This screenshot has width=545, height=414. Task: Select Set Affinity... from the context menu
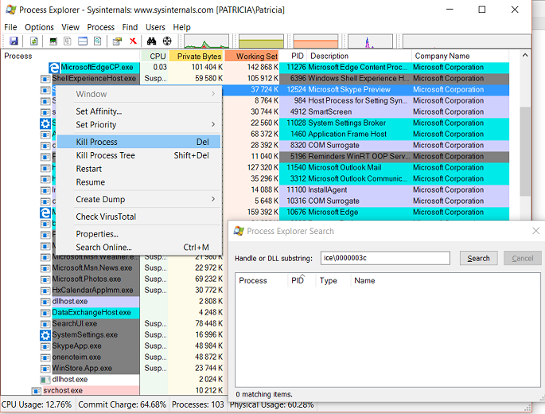138,111
